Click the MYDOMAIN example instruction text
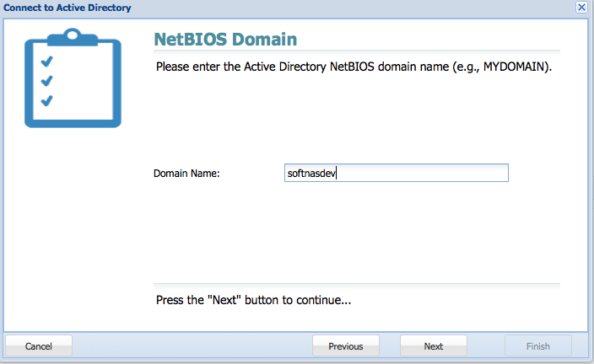 [x=354, y=67]
